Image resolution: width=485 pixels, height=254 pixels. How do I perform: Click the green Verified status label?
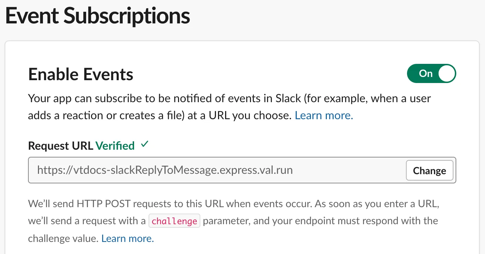pyautogui.click(x=115, y=145)
